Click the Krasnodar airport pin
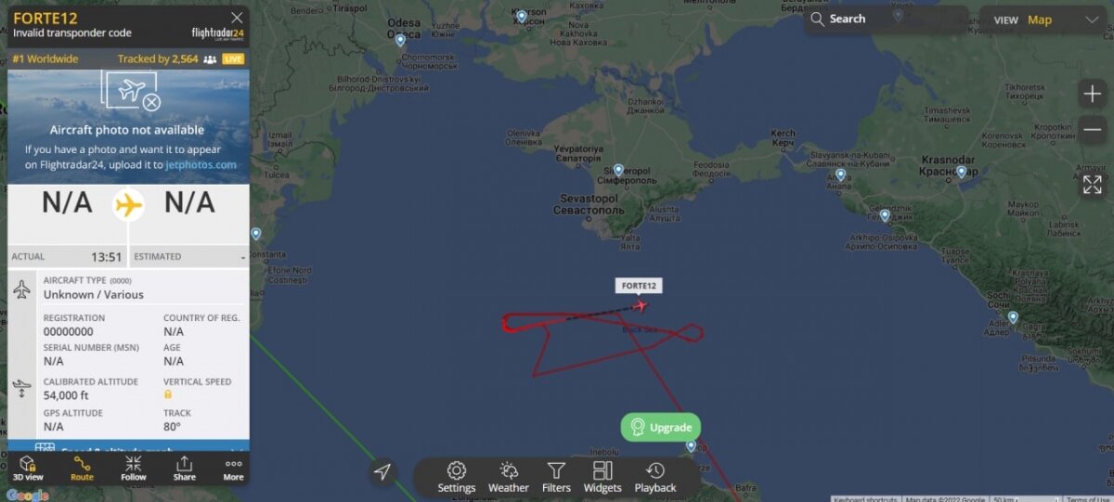The width and height of the screenshot is (1114, 502). (961, 173)
